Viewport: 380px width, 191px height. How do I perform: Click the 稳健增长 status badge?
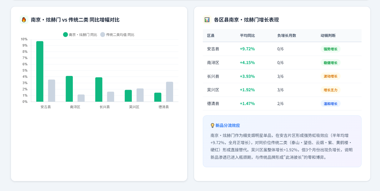(331, 63)
